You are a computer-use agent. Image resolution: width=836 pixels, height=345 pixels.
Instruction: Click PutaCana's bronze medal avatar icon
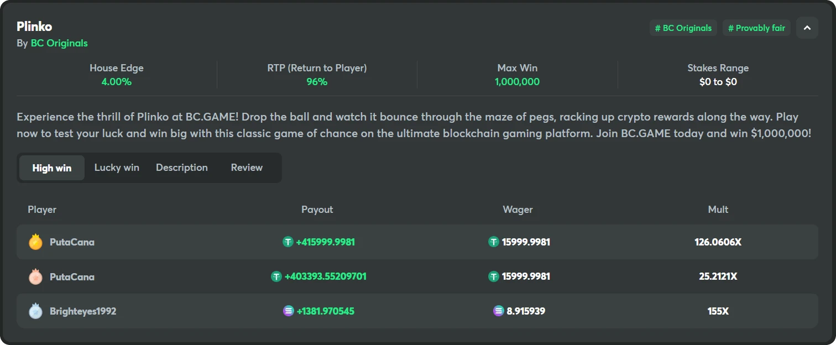35,276
